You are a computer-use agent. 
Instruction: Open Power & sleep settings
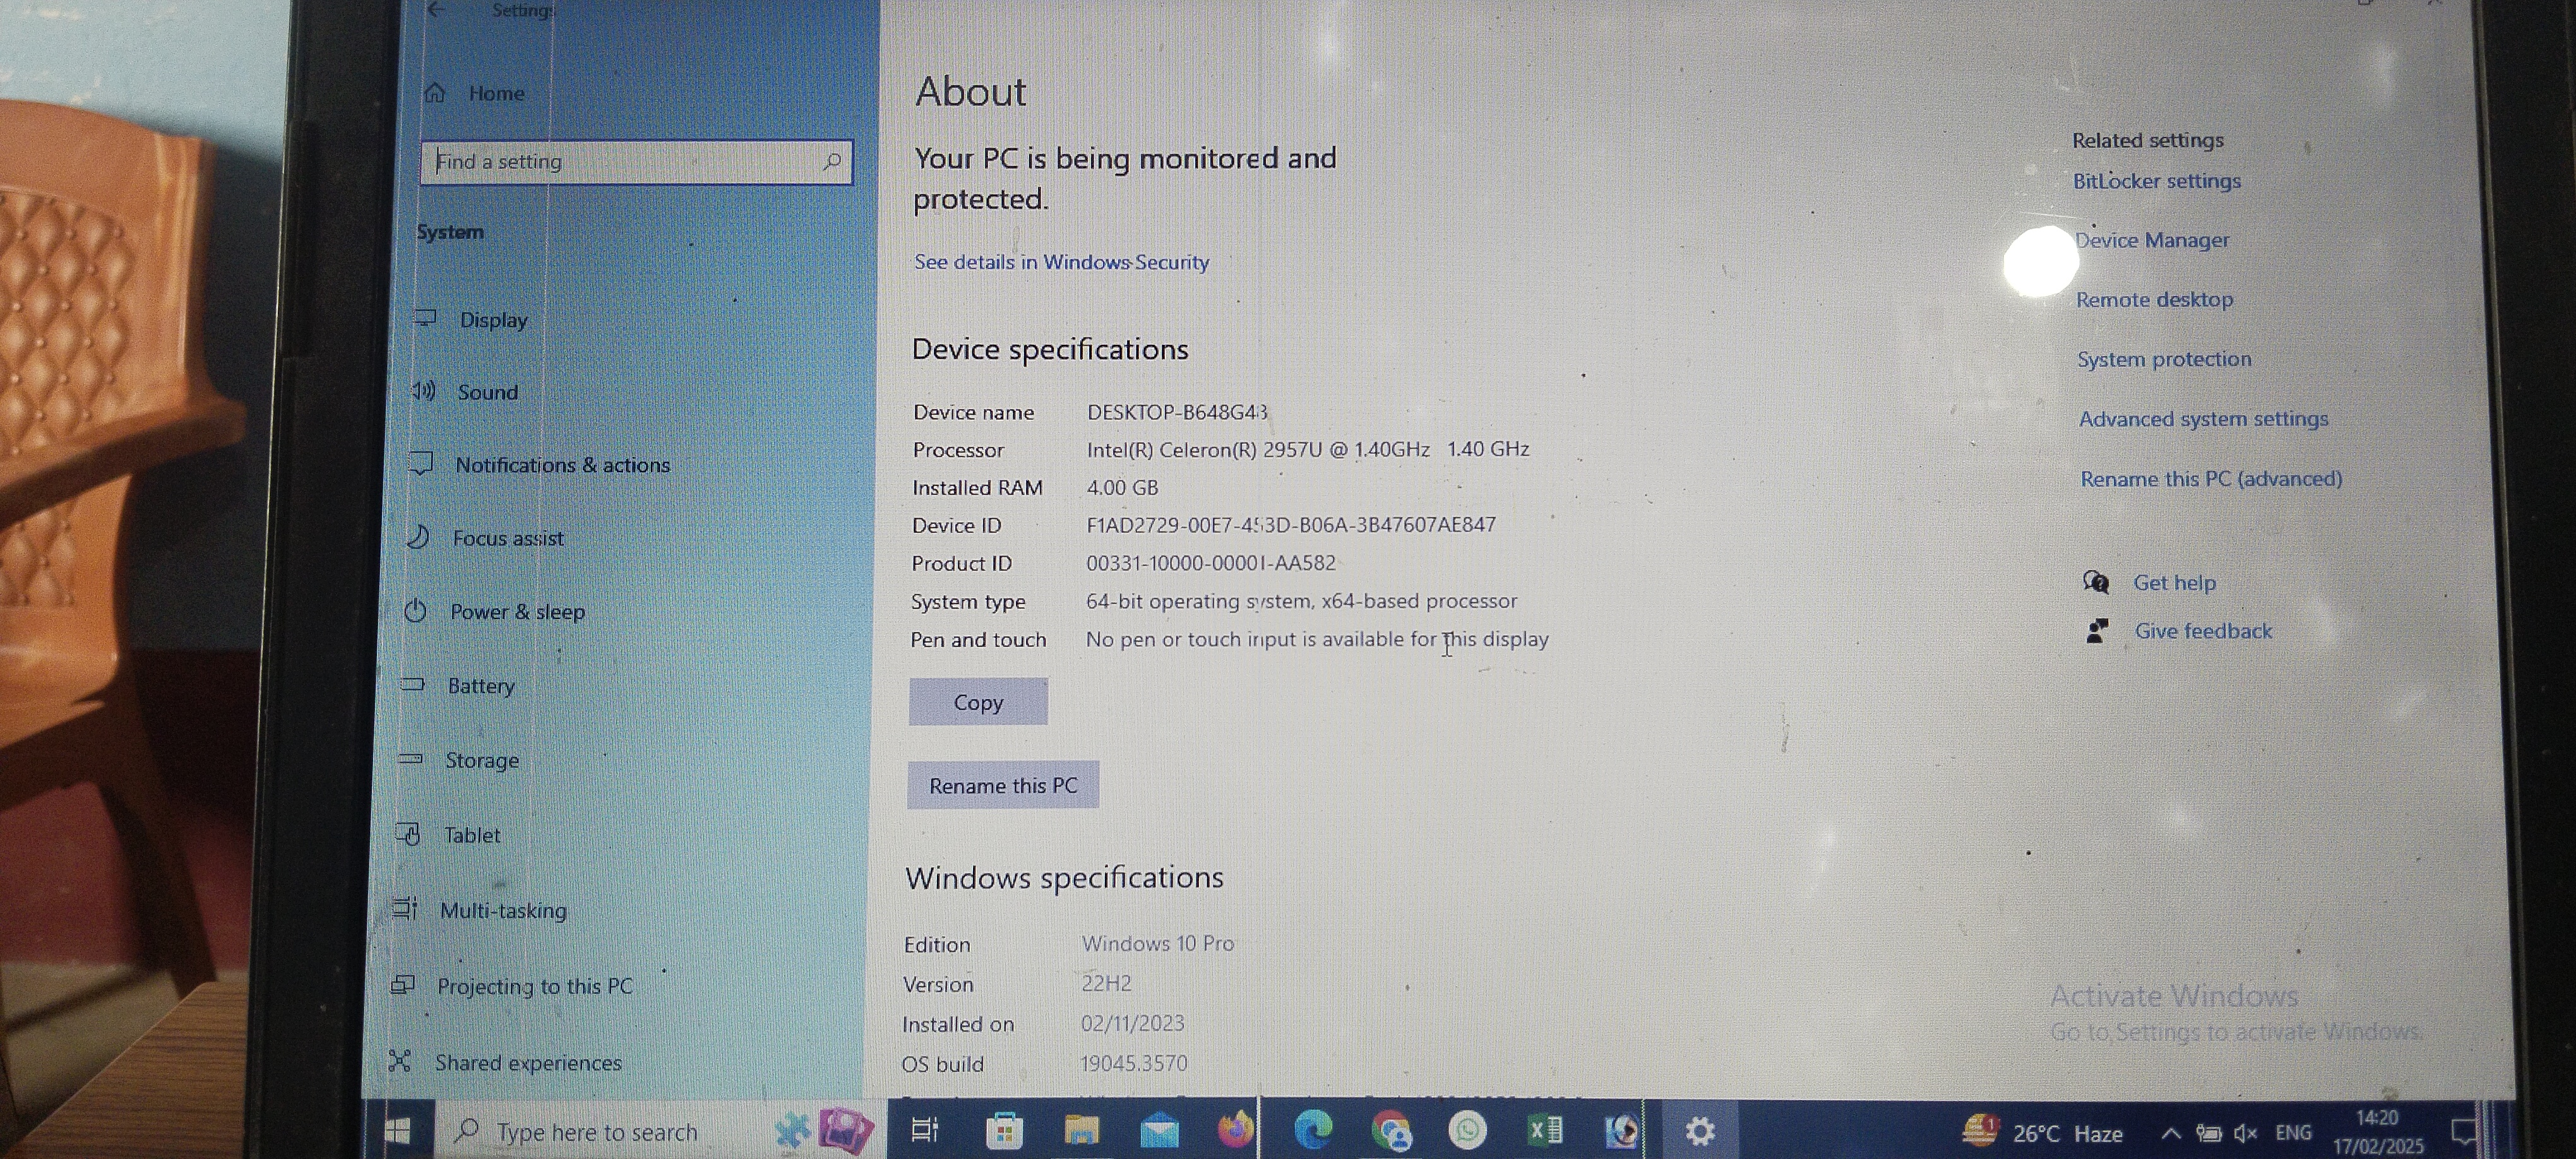pyautogui.click(x=494, y=612)
